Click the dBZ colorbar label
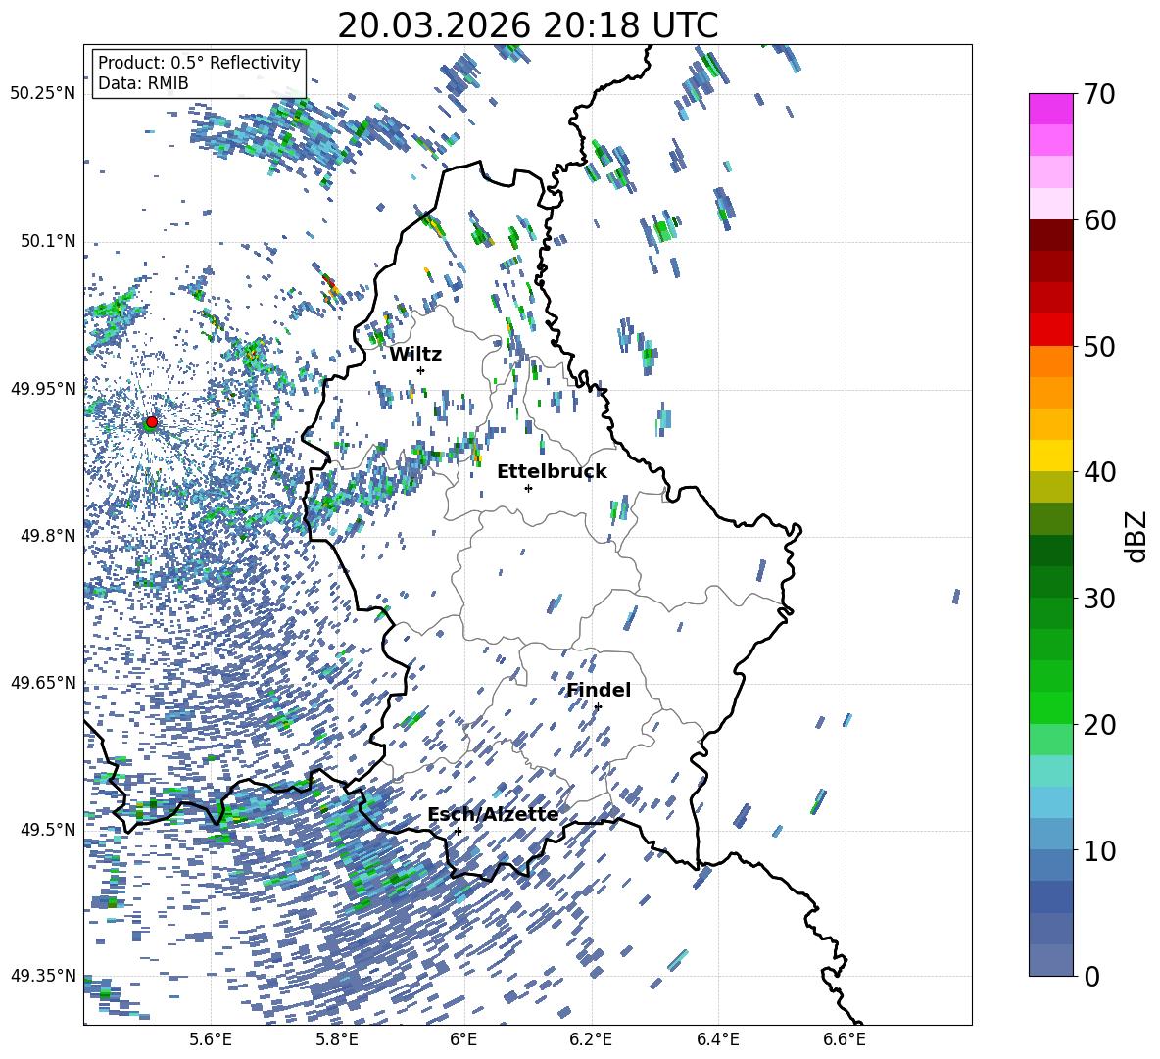Viewport: 1160px width, 1059px height. coord(1137,536)
